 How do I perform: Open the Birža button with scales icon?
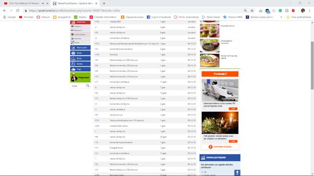coord(80,59)
